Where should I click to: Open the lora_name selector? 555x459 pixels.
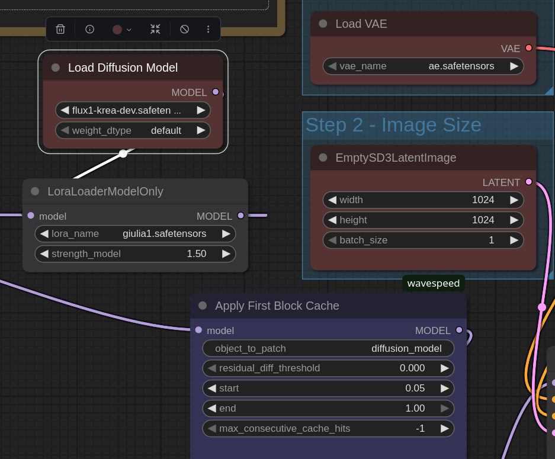pos(135,234)
